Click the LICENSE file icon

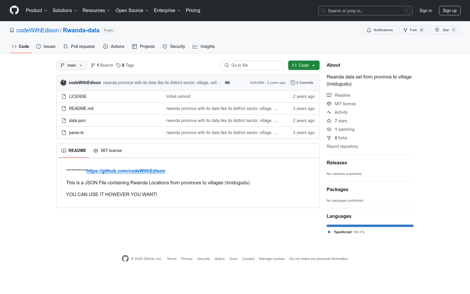(64, 96)
